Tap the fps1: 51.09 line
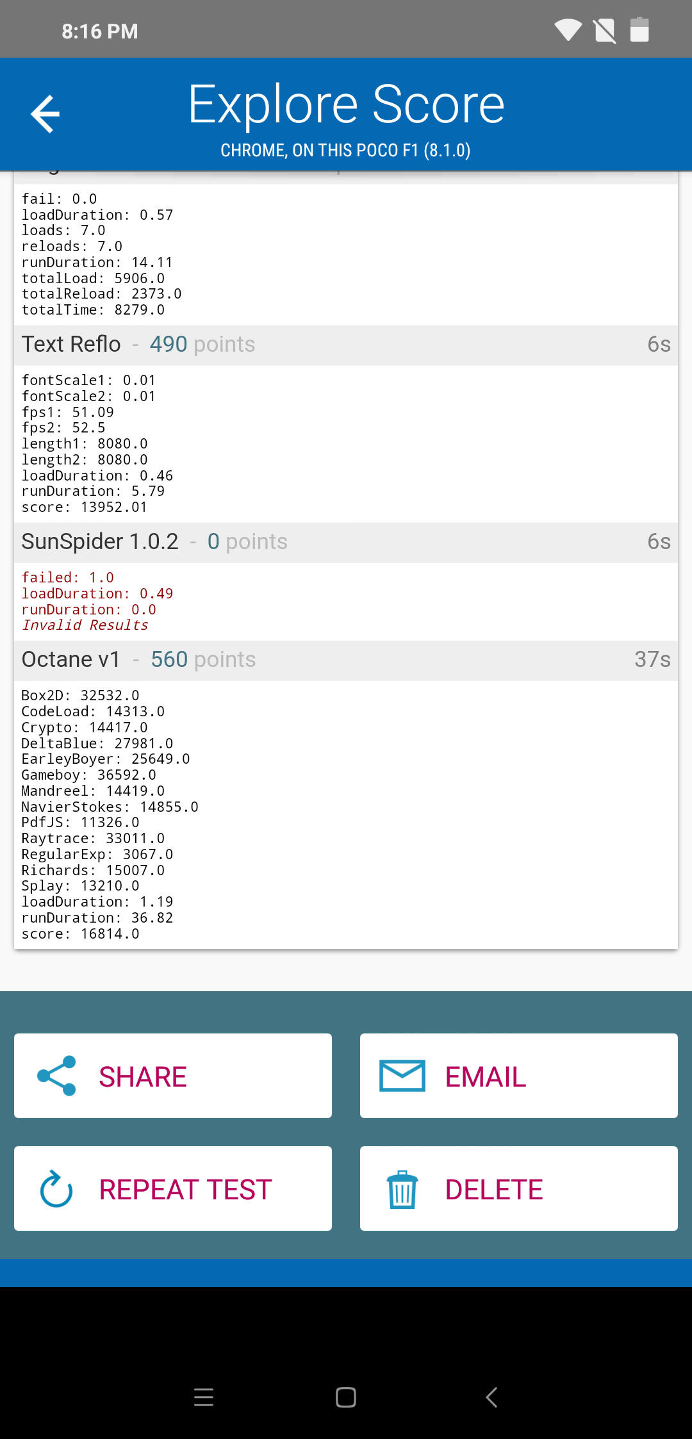This screenshot has width=692, height=1439. coord(68,413)
